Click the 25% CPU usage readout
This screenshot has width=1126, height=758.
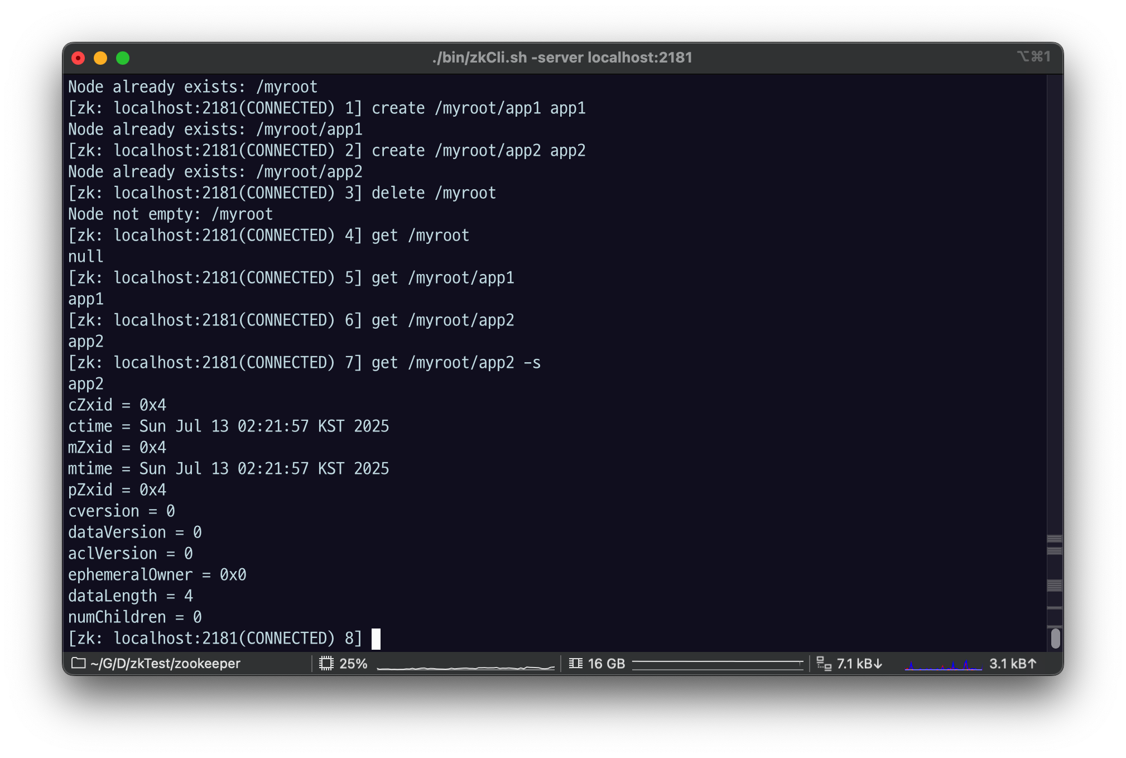(x=353, y=664)
